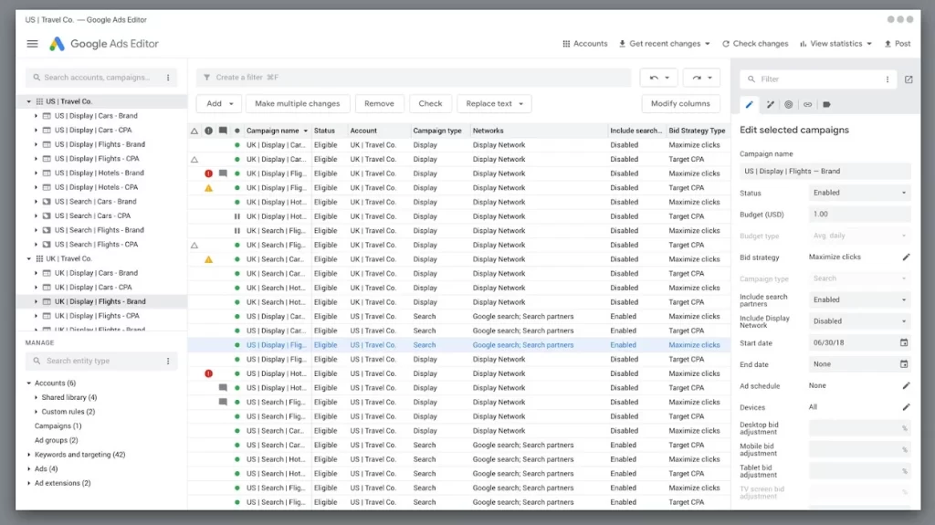
Task: Edit Devices pencil icon
Action: pyautogui.click(x=906, y=407)
